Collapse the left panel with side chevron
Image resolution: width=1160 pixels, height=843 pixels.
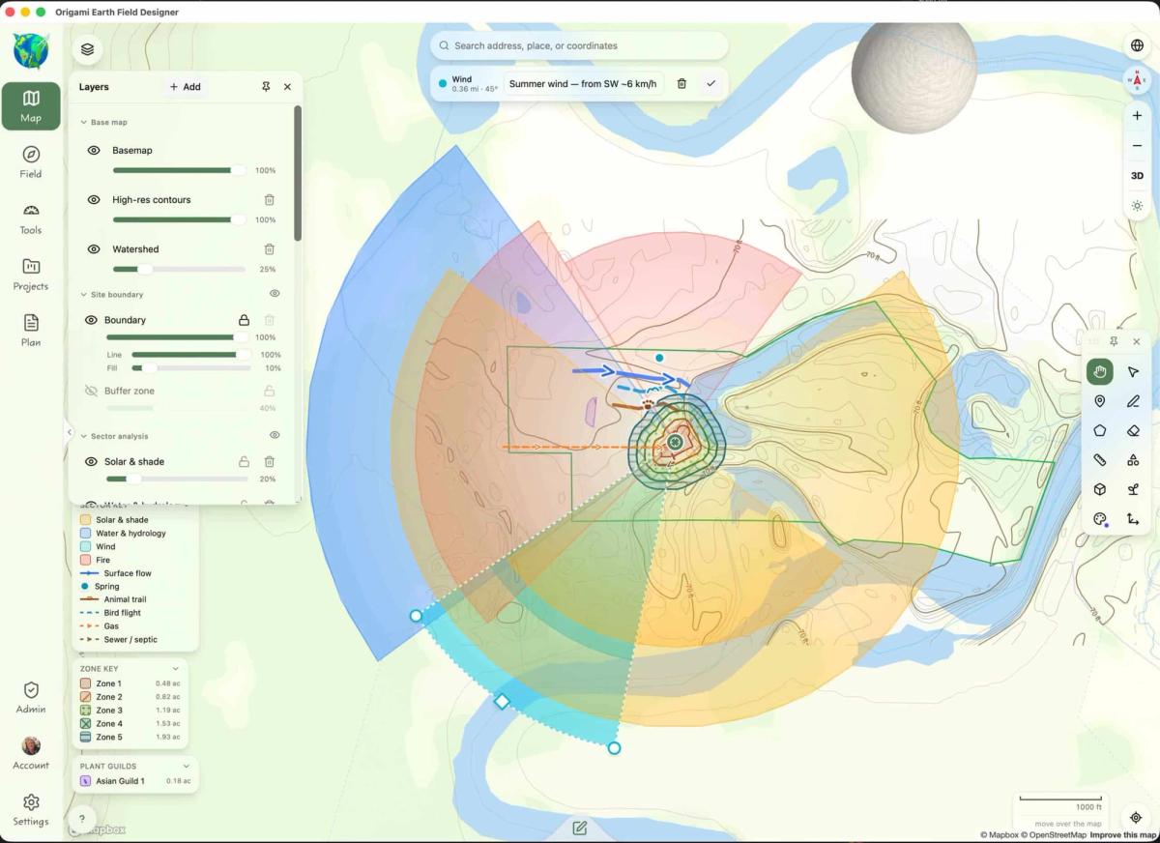click(69, 432)
